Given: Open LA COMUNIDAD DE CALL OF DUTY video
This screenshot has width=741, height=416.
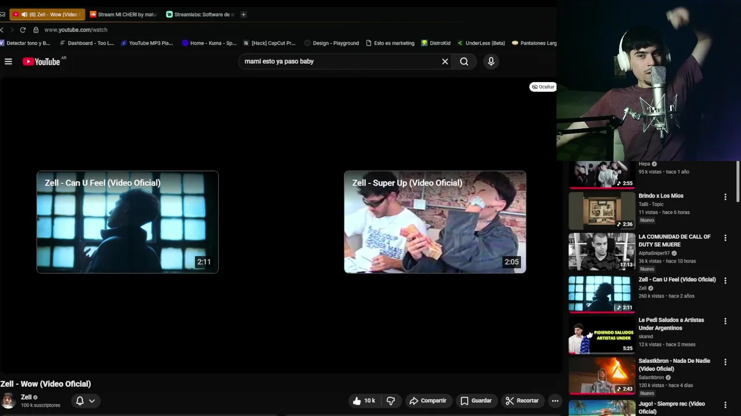Looking at the screenshot, I should [674, 240].
